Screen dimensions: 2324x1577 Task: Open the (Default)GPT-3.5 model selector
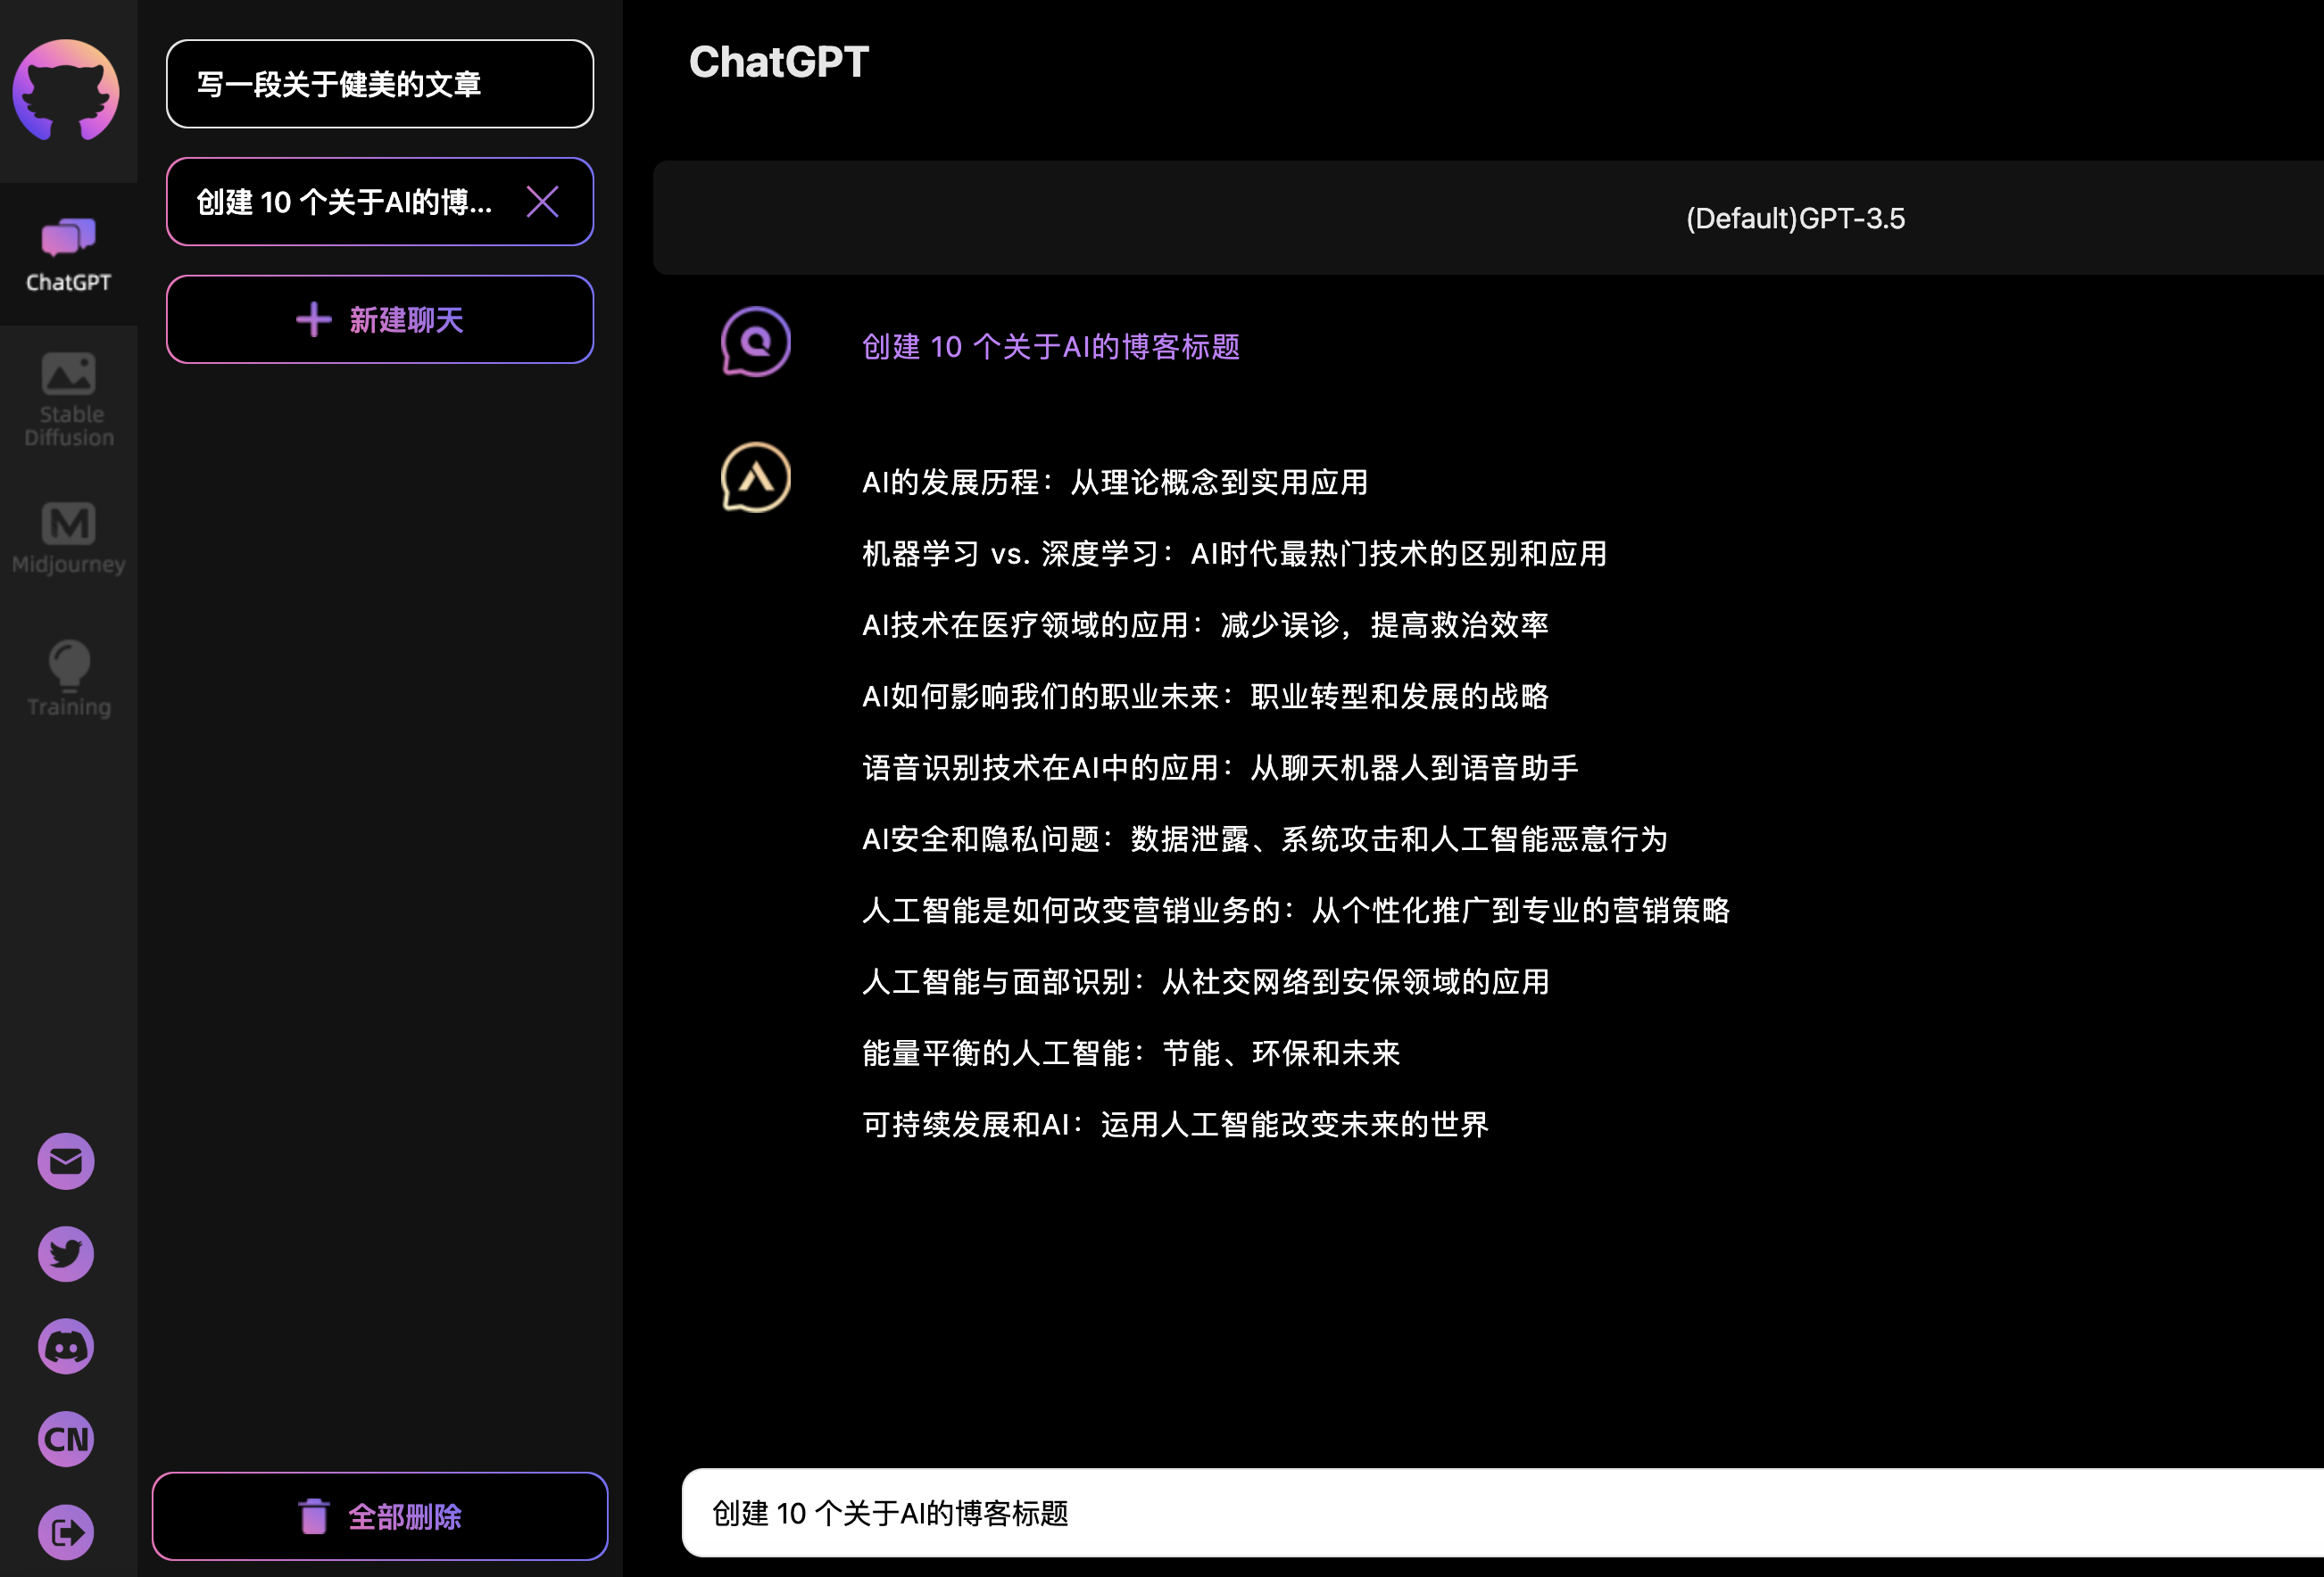[1794, 218]
